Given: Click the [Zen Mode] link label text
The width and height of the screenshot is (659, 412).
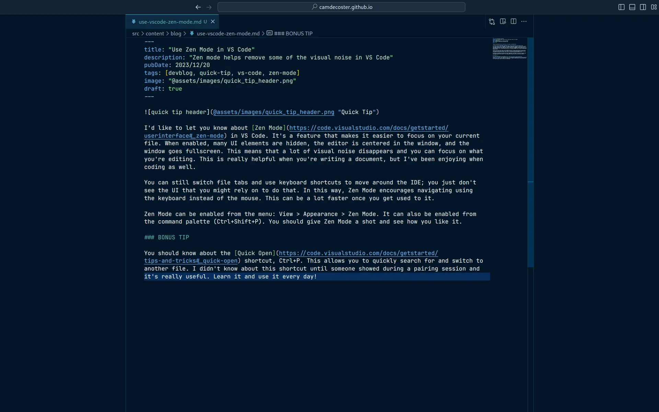Looking at the screenshot, I should (x=269, y=128).
